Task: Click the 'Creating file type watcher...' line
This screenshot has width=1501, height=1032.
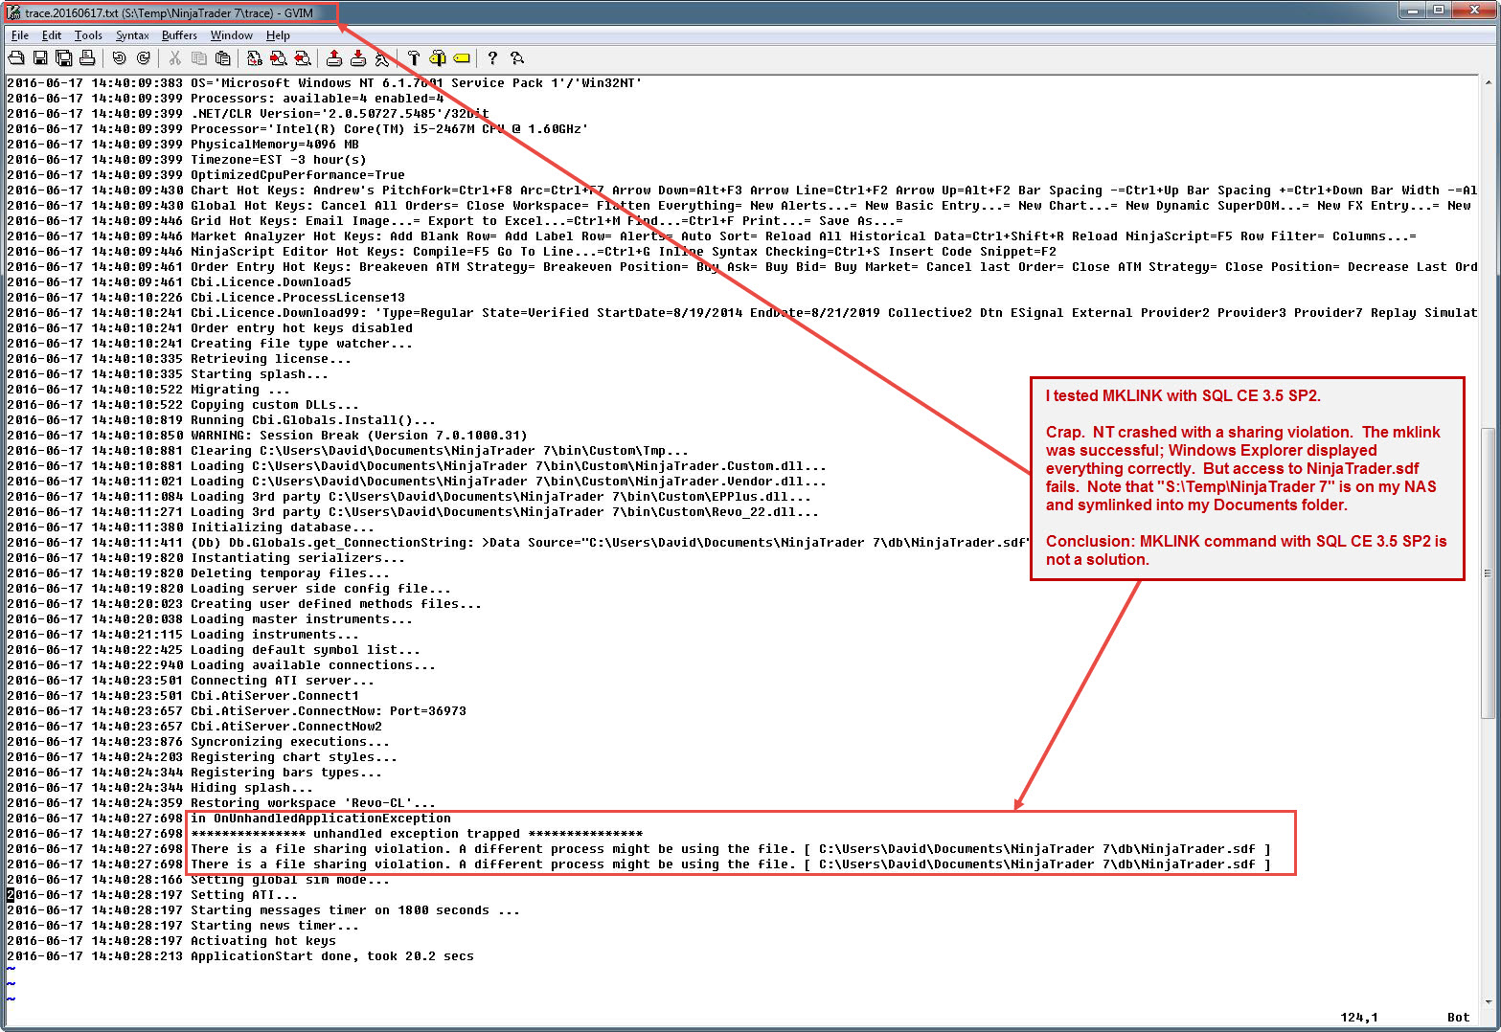Action: (x=210, y=344)
